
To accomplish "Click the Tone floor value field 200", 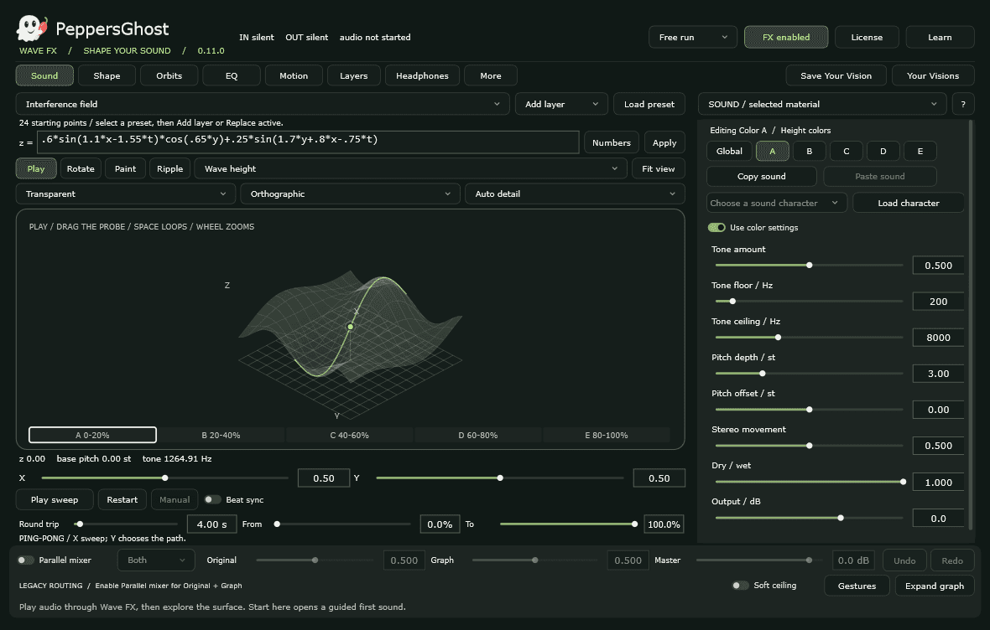I will [938, 302].
